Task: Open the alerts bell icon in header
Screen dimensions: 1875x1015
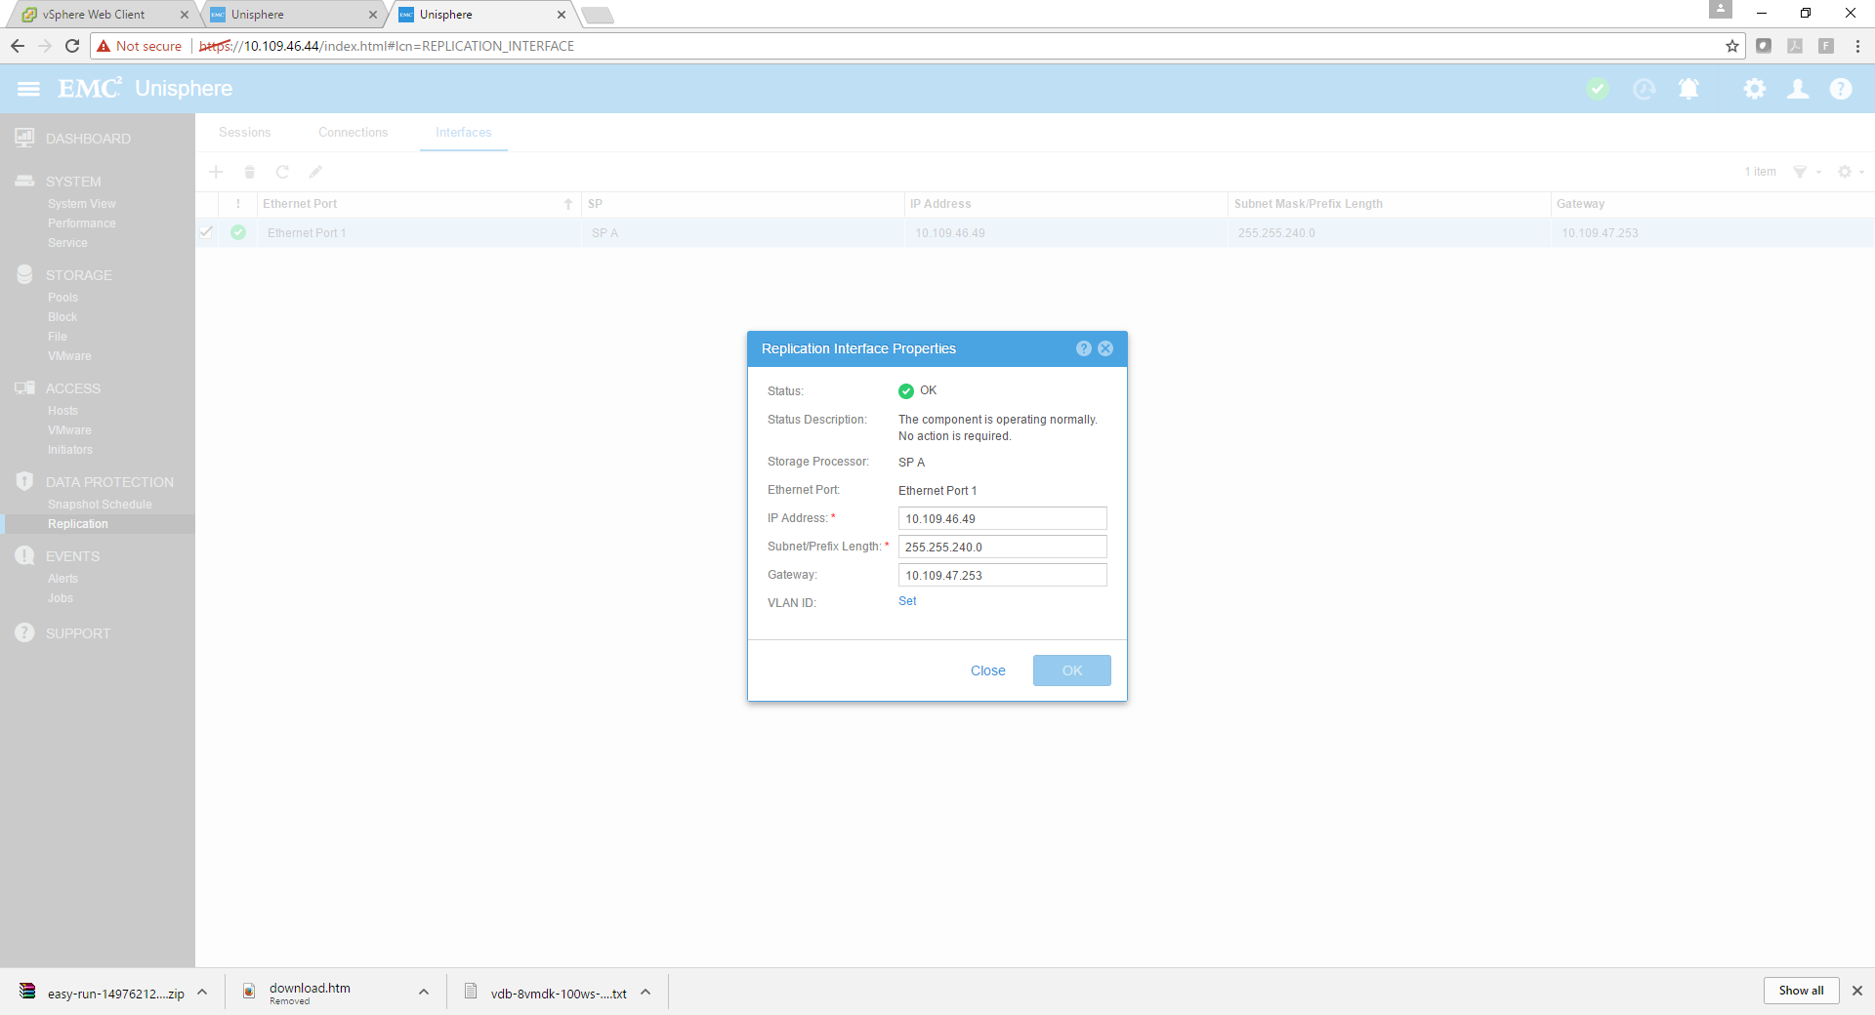Action: pyautogui.click(x=1688, y=89)
